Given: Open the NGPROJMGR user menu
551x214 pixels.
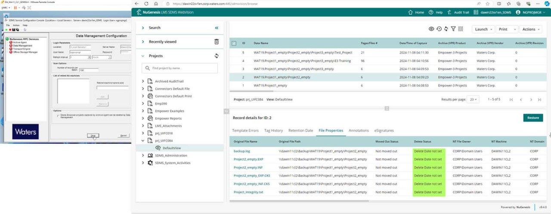Looking at the screenshot, I should (x=530, y=12).
